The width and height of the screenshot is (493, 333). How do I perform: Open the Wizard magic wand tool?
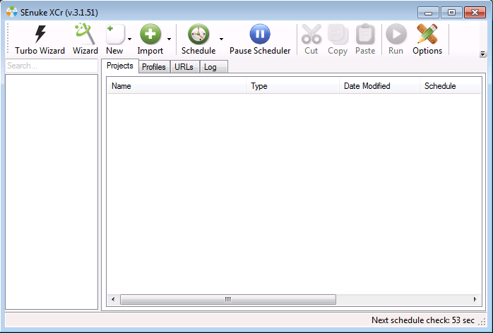coord(85,34)
